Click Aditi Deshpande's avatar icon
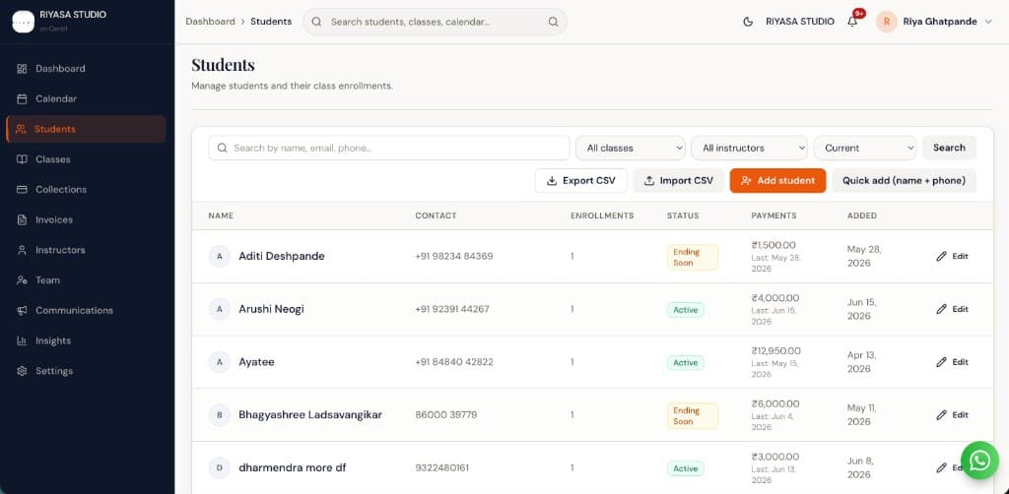The height and width of the screenshot is (494, 1009). (220, 256)
